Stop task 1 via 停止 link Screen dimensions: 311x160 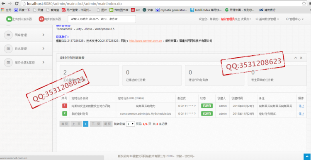pos(301,106)
